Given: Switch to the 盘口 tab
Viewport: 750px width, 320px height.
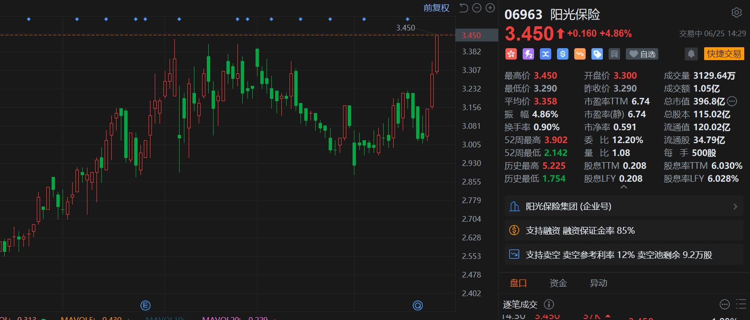Looking at the screenshot, I should pyautogui.click(x=518, y=283).
